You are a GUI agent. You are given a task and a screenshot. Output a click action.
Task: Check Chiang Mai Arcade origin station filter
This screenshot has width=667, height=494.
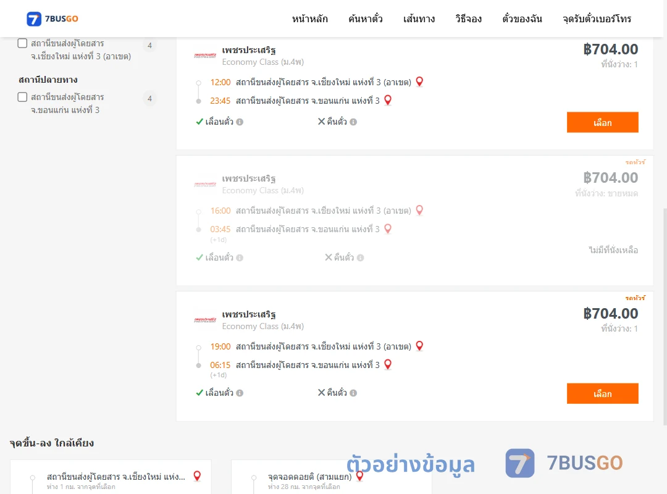[x=23, y=43]
